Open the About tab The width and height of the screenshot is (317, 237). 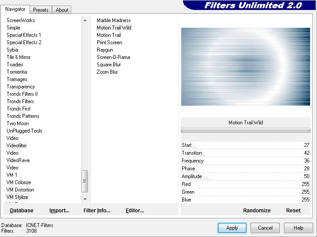(x=62, y=10)
